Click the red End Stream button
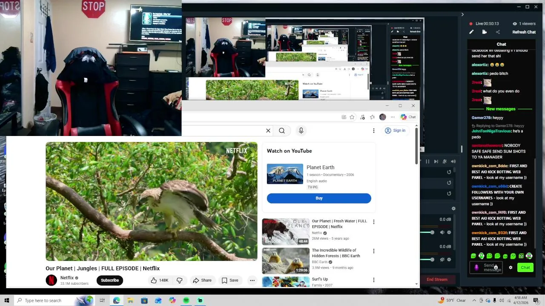This screenshot has width=545, height=306. coord(437,279)
